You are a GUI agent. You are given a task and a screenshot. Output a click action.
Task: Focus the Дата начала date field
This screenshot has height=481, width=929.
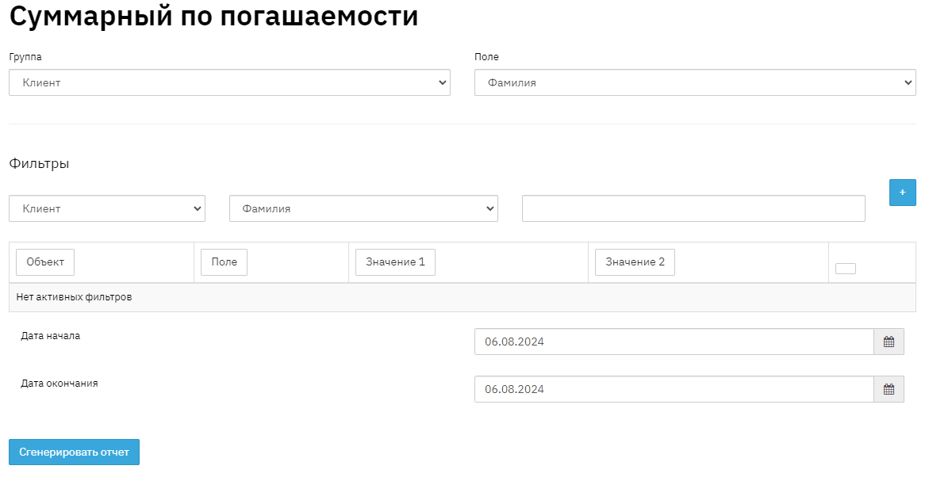(674, 342)
